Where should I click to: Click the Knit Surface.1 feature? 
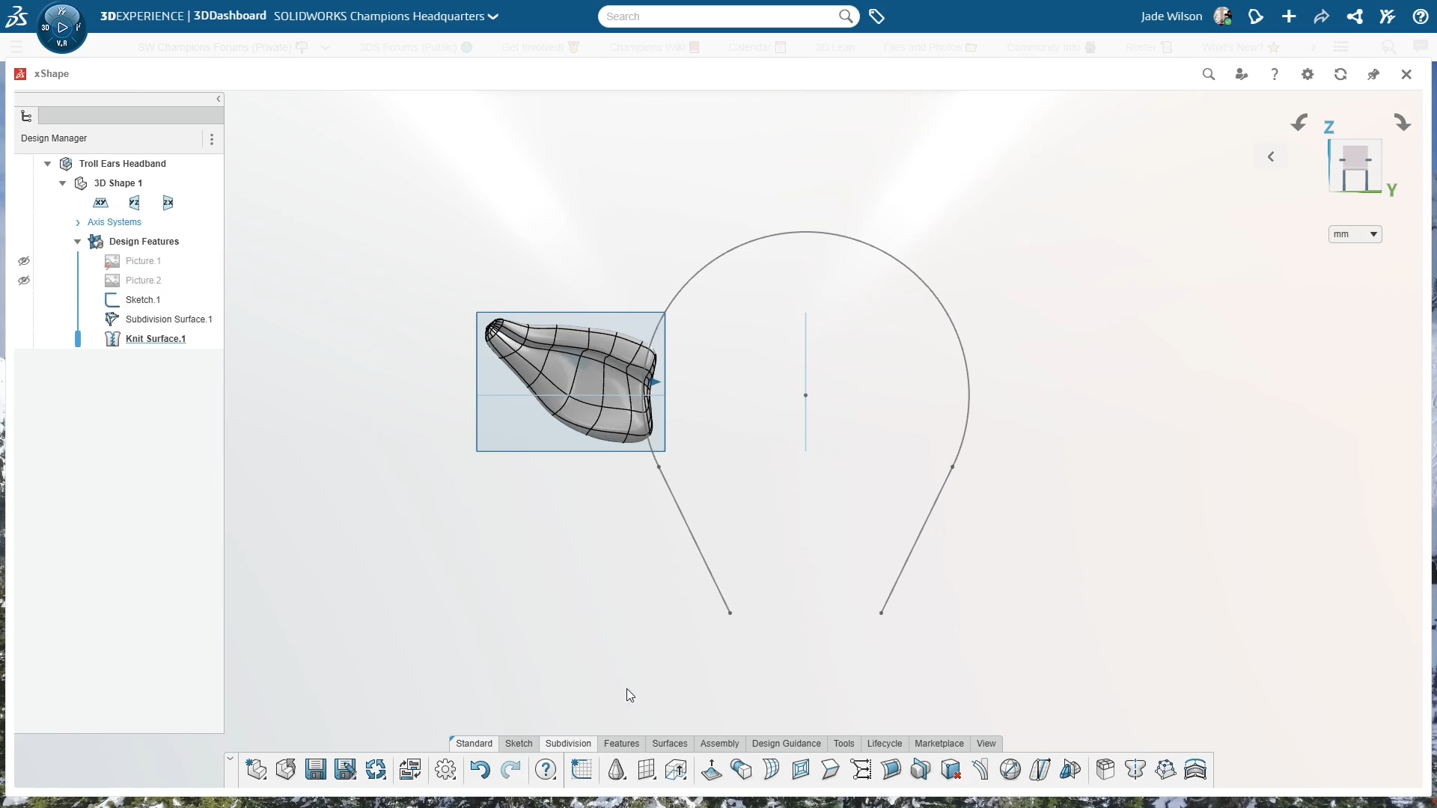156,339
